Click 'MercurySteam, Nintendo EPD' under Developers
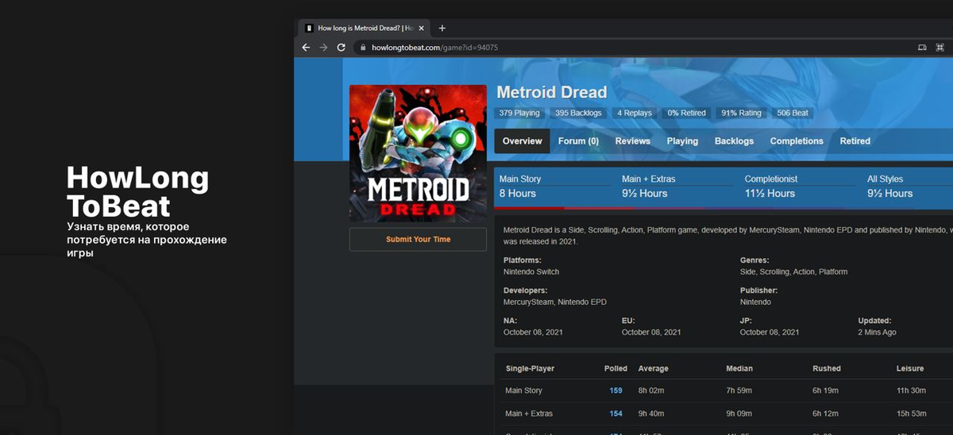Screen dimensions: 953x435 (555, 302)
